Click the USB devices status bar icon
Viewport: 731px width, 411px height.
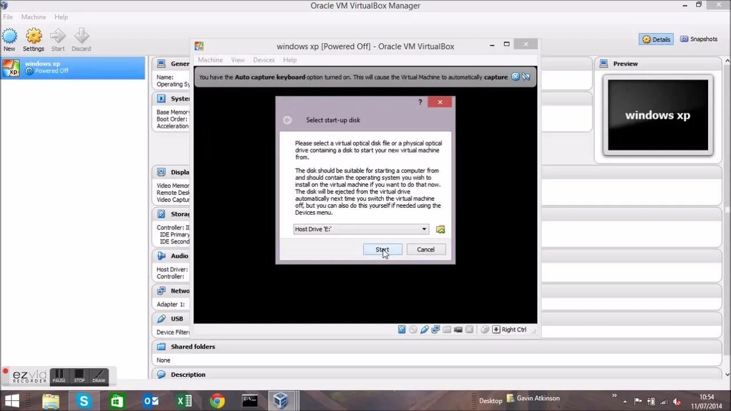[424, 329]
